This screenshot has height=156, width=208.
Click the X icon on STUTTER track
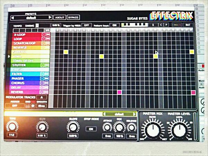(43, 65)
